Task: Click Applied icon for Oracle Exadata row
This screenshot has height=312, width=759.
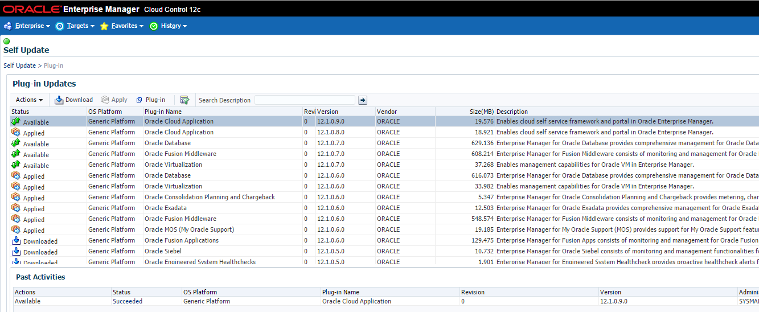Action: pyautogui.click(x=16, y=208)
